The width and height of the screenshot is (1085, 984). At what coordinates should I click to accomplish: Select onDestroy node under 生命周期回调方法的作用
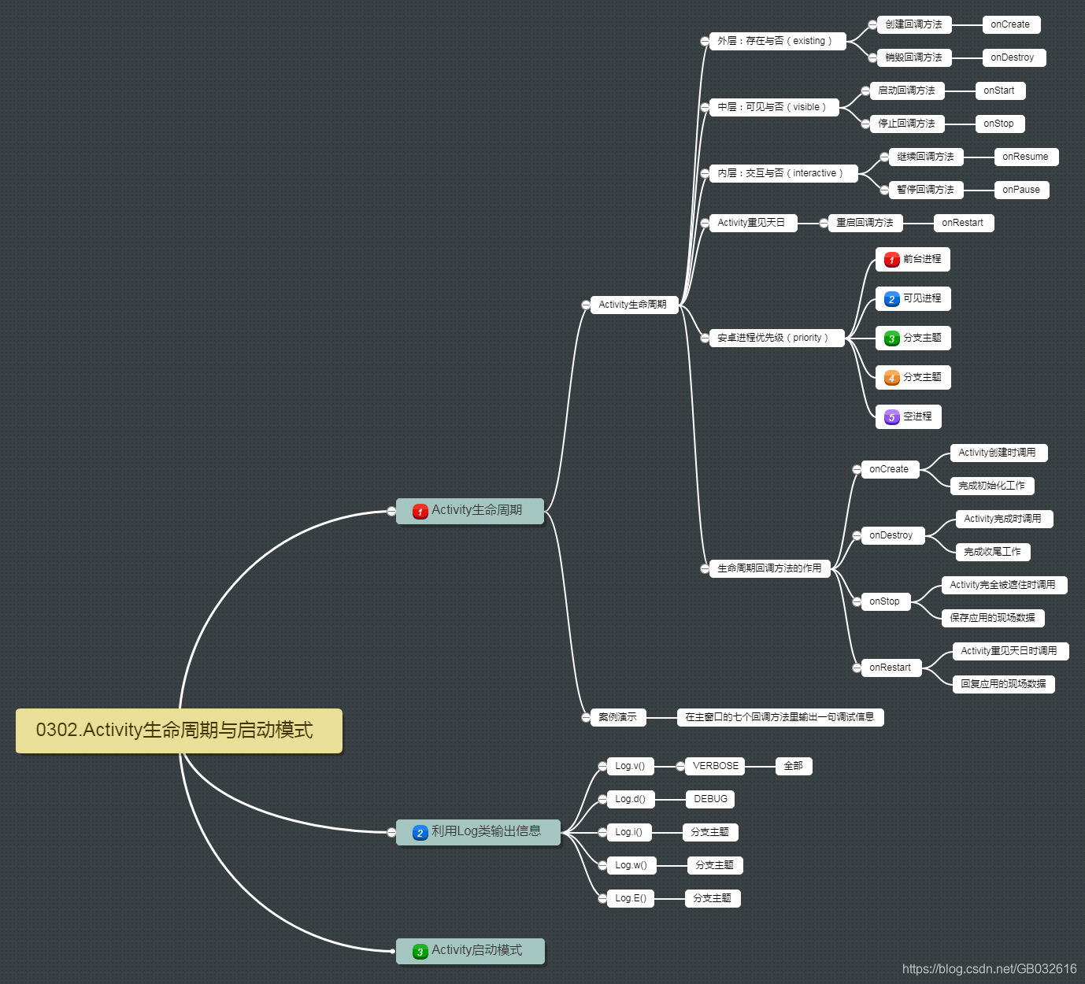point(892,535)
